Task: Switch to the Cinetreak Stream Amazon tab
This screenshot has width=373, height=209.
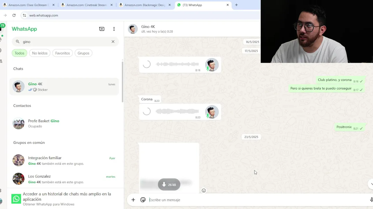Action: pyautogui.click(x=87, y=5)
